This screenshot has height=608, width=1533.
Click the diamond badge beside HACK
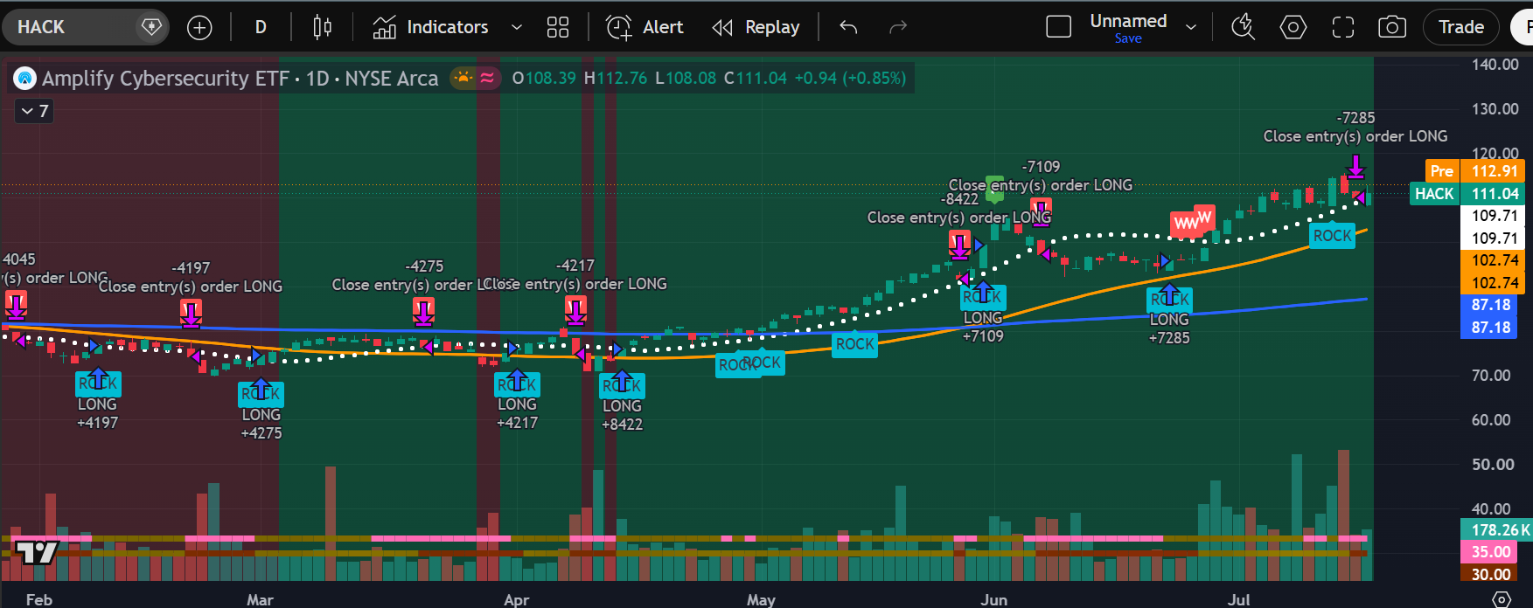coord(151,27)
